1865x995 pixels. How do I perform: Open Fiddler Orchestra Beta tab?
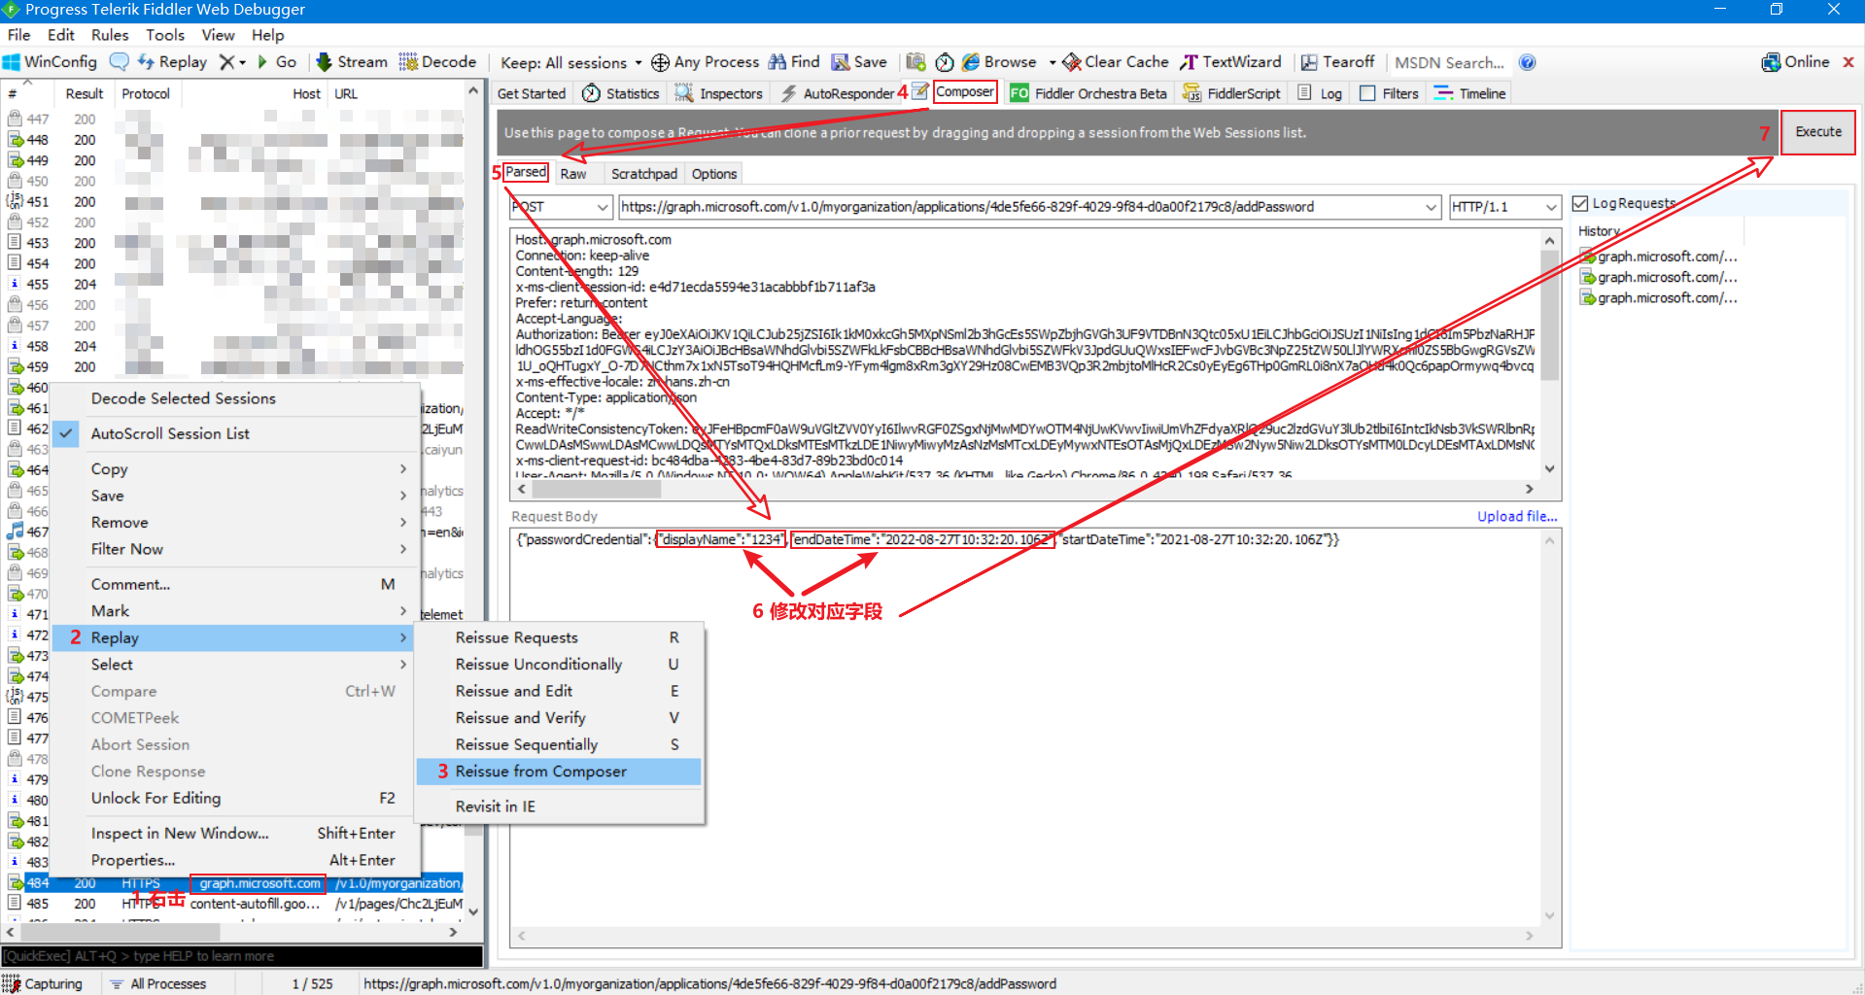click(1088, 93)
